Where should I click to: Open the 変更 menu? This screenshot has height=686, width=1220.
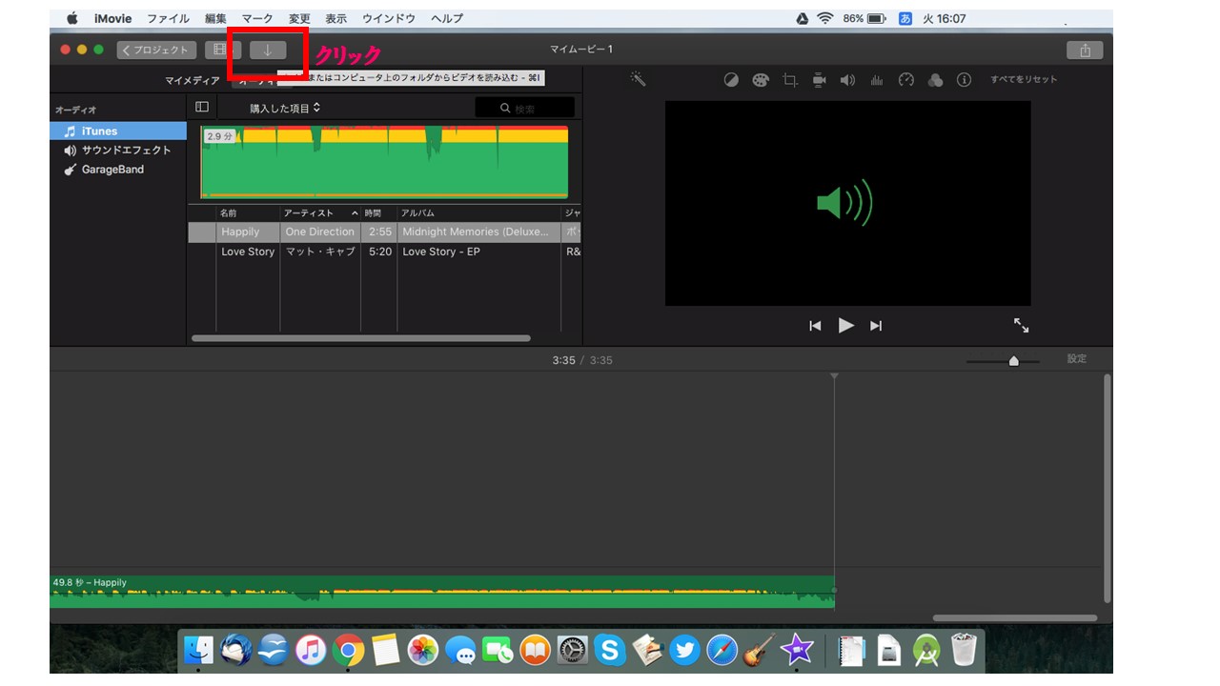pos(299,19)
